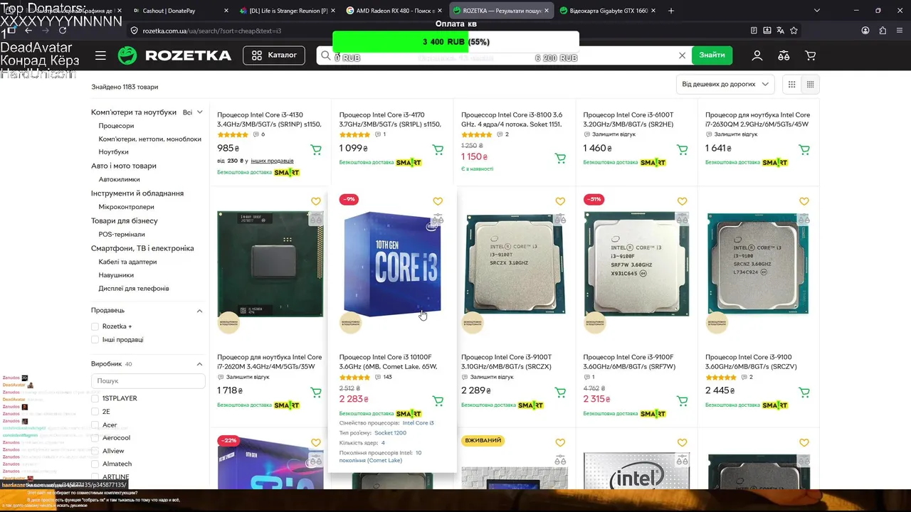This screenshot has width=911, height=512.
Task: Open the Core i3 10100F box image
Action: tap(392, 264)
